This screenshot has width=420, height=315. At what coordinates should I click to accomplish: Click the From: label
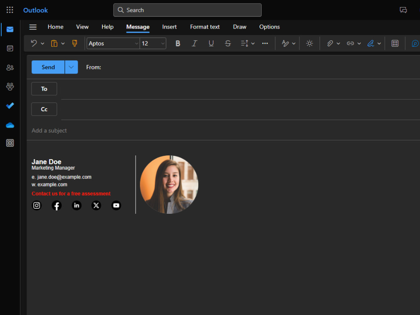click(x=94, y=67)
